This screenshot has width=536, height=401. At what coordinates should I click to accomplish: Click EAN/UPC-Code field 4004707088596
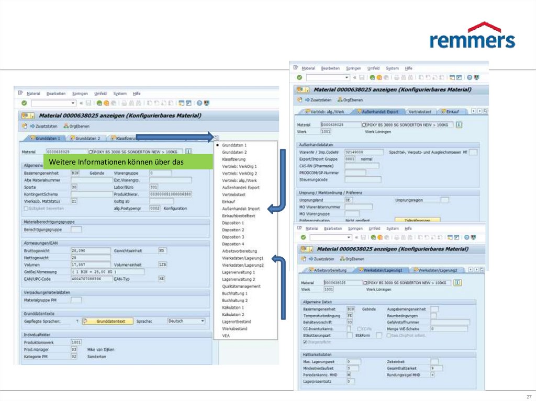click(91, 279)
